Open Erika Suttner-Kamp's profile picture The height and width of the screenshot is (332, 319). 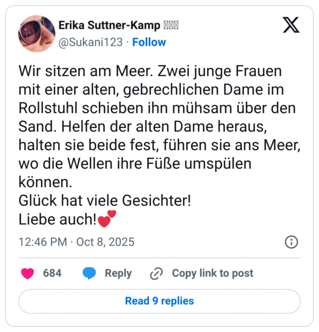[37, 33]
